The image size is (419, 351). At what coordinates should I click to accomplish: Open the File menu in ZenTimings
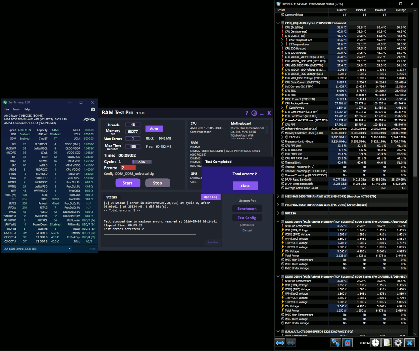pyautogui.click(x=7, y=109)
